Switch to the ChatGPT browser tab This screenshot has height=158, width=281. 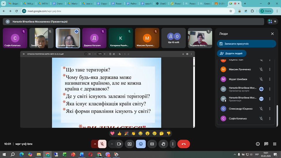pos(161,3)
